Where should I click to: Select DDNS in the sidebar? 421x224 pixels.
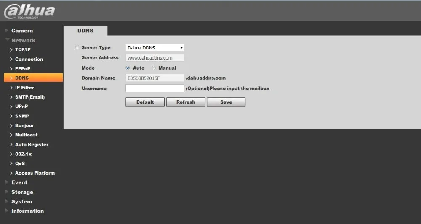coord(33,78)
